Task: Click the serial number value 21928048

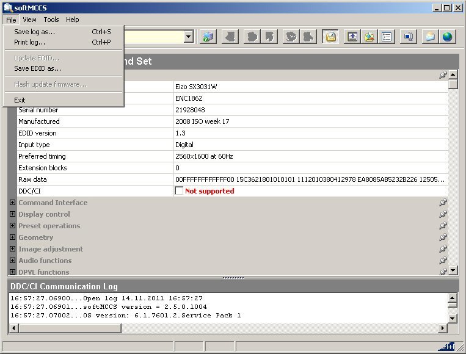Action: pos(190,110)
